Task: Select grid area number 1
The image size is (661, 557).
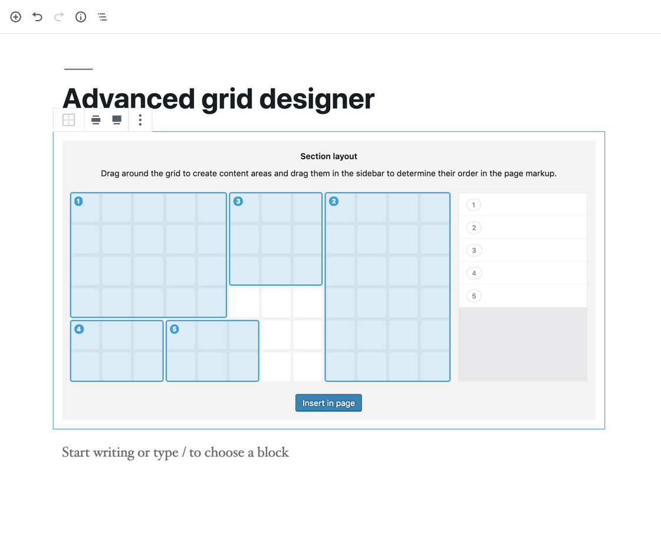Action: (149, 255)
